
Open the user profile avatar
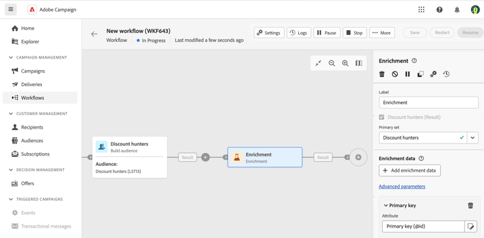[475, 10]
